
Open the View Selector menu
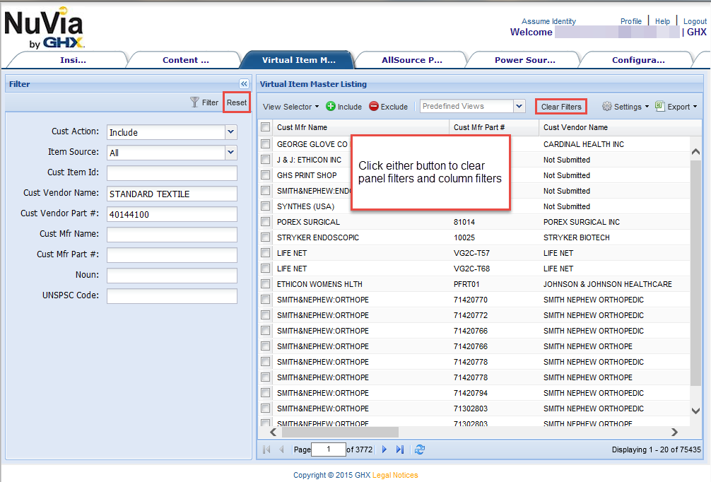click(290, 107)
